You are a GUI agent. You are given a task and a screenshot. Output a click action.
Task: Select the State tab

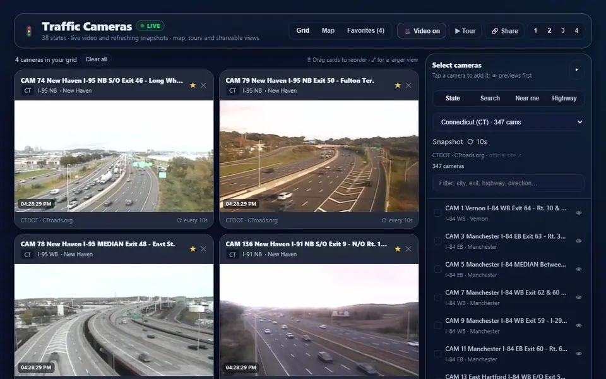click(453, 99)
